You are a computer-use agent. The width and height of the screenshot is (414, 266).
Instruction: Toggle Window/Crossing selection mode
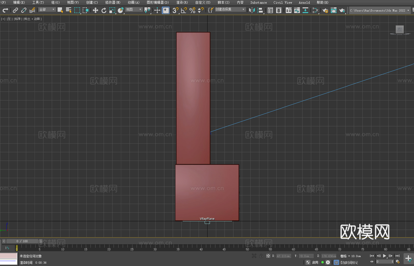click(86, 10)
